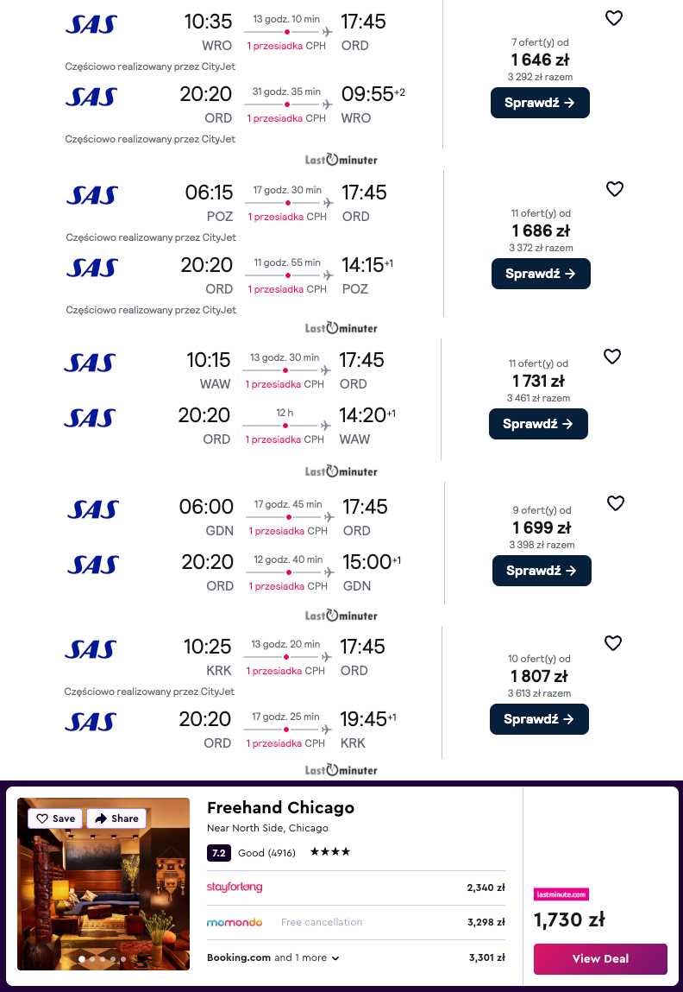Favorite the 1 731 zł WAW flight
The width and height of the screenshot is (683, 992).
[x=612, y=357]
